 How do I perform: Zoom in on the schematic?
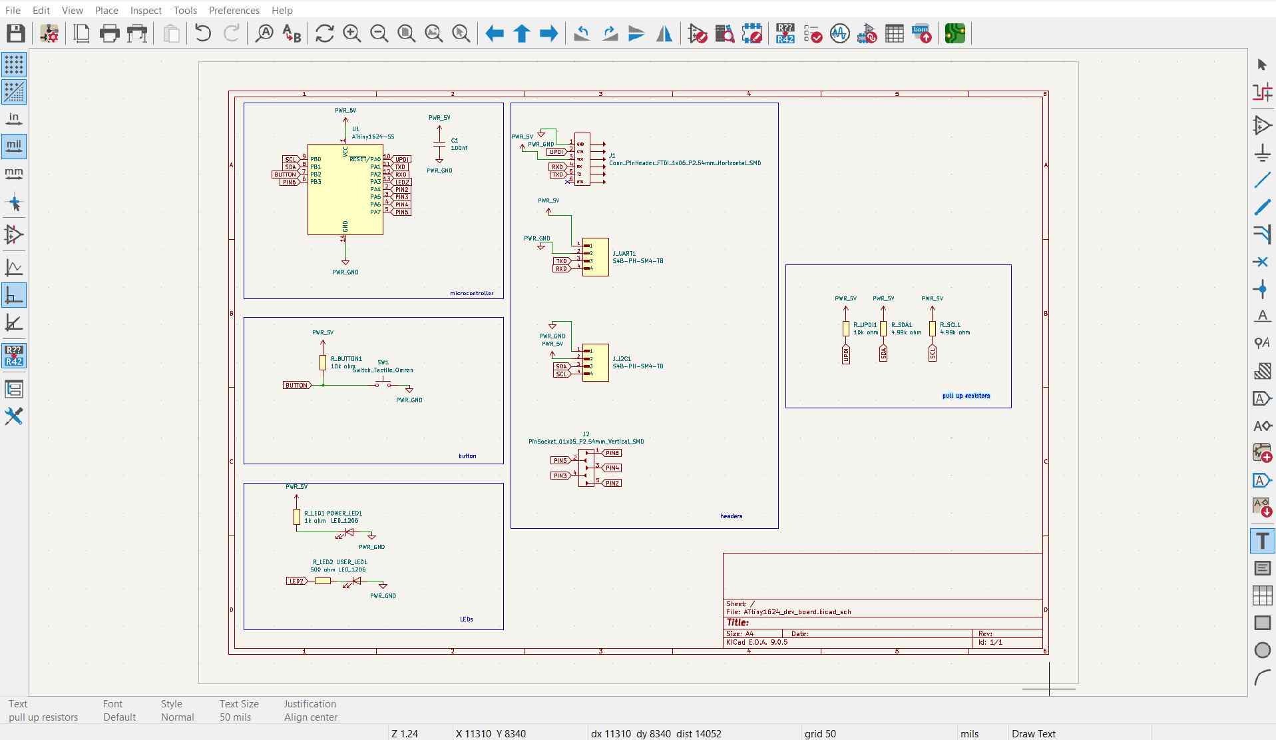tap(351, 33)
